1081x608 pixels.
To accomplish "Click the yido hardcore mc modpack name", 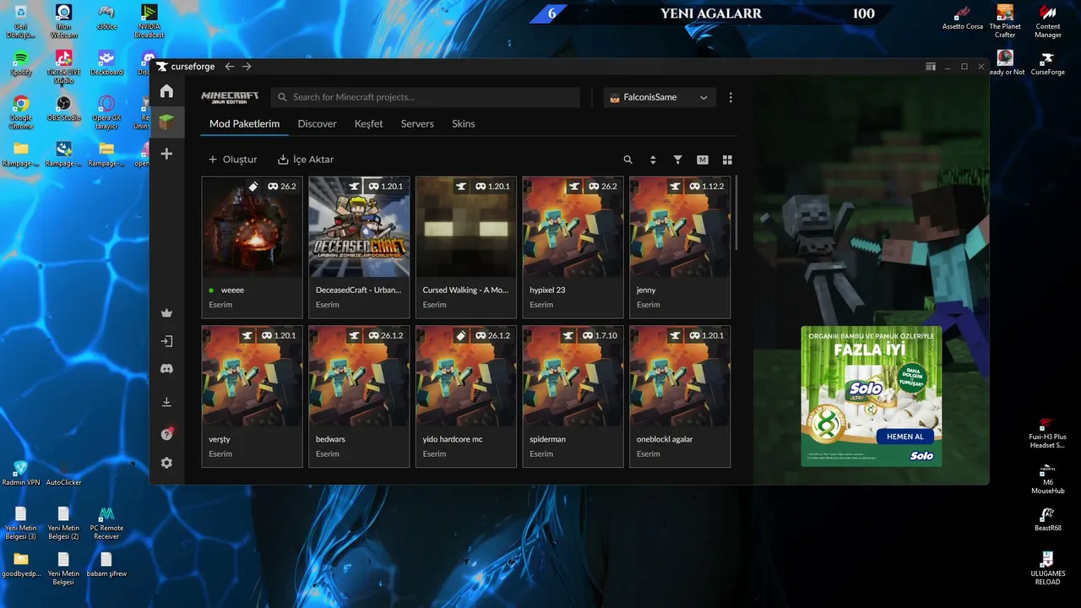I will point(454,439).
